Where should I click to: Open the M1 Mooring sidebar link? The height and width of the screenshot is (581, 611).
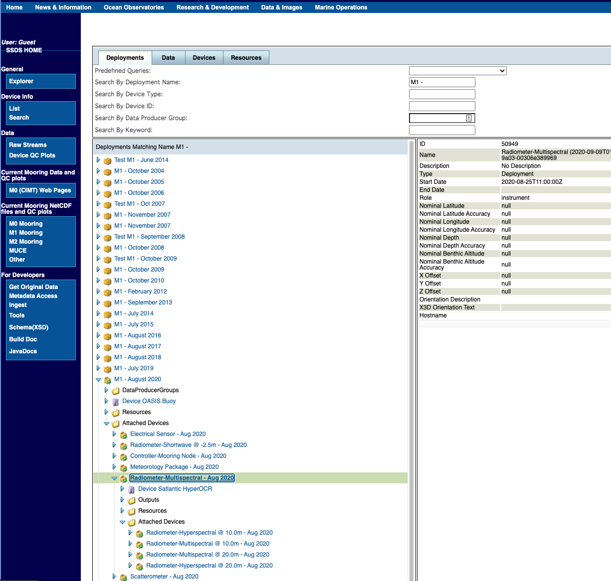pos(26,233)
